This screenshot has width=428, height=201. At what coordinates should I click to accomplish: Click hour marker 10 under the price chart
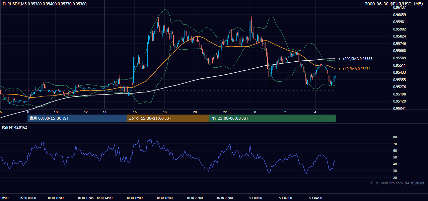point(56,112)
